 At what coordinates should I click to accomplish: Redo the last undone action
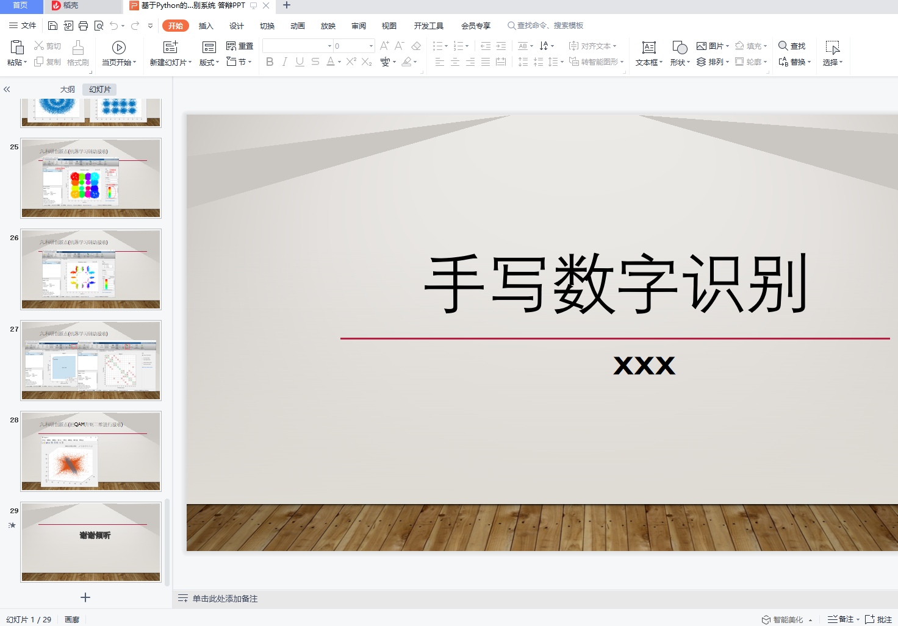(135, 26)
